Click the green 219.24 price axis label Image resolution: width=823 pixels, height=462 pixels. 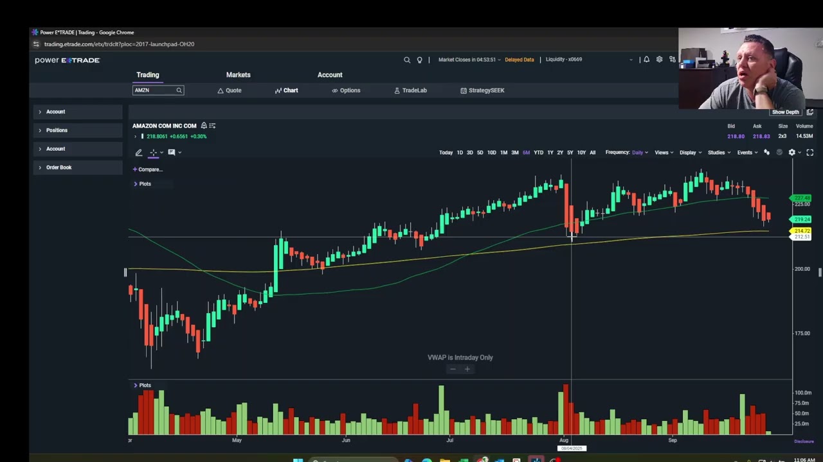[x=802, y=219]
